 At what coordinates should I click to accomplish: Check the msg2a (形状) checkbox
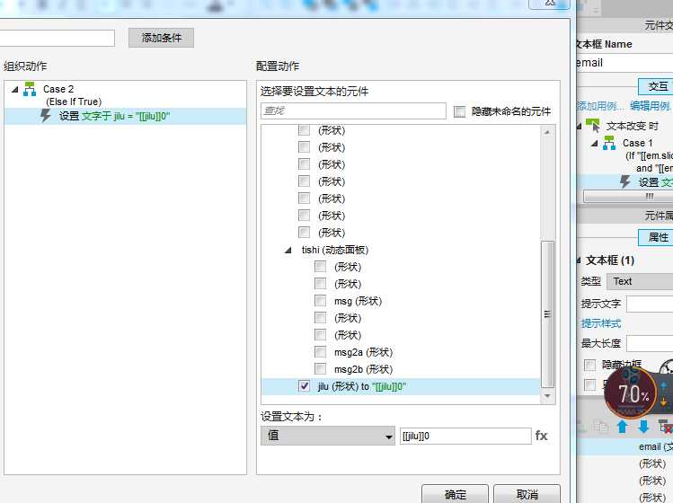pyautogui.click(x=321, y=352)
